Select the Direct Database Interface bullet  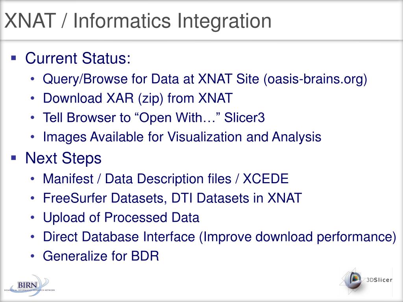[220, 237]
